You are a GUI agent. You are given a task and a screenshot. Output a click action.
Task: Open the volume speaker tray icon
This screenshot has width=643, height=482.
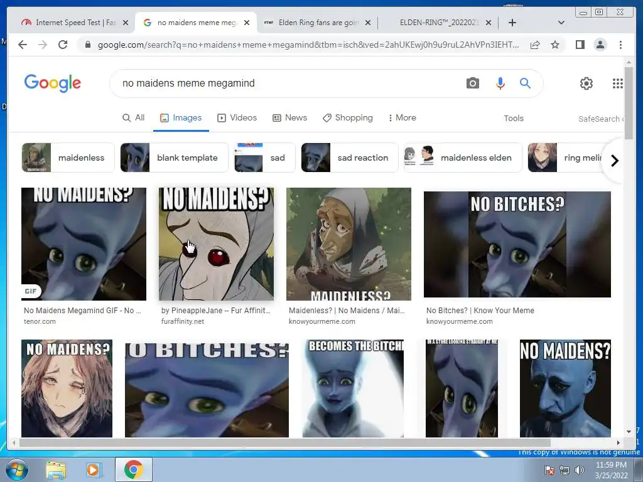pos(580,471)
